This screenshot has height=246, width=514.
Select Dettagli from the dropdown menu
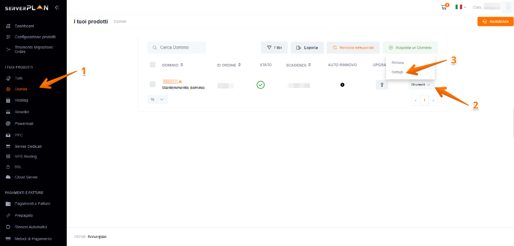coord(397,72)
